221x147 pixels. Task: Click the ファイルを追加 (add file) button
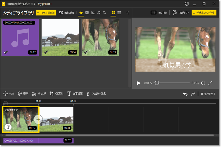(46, 13)
